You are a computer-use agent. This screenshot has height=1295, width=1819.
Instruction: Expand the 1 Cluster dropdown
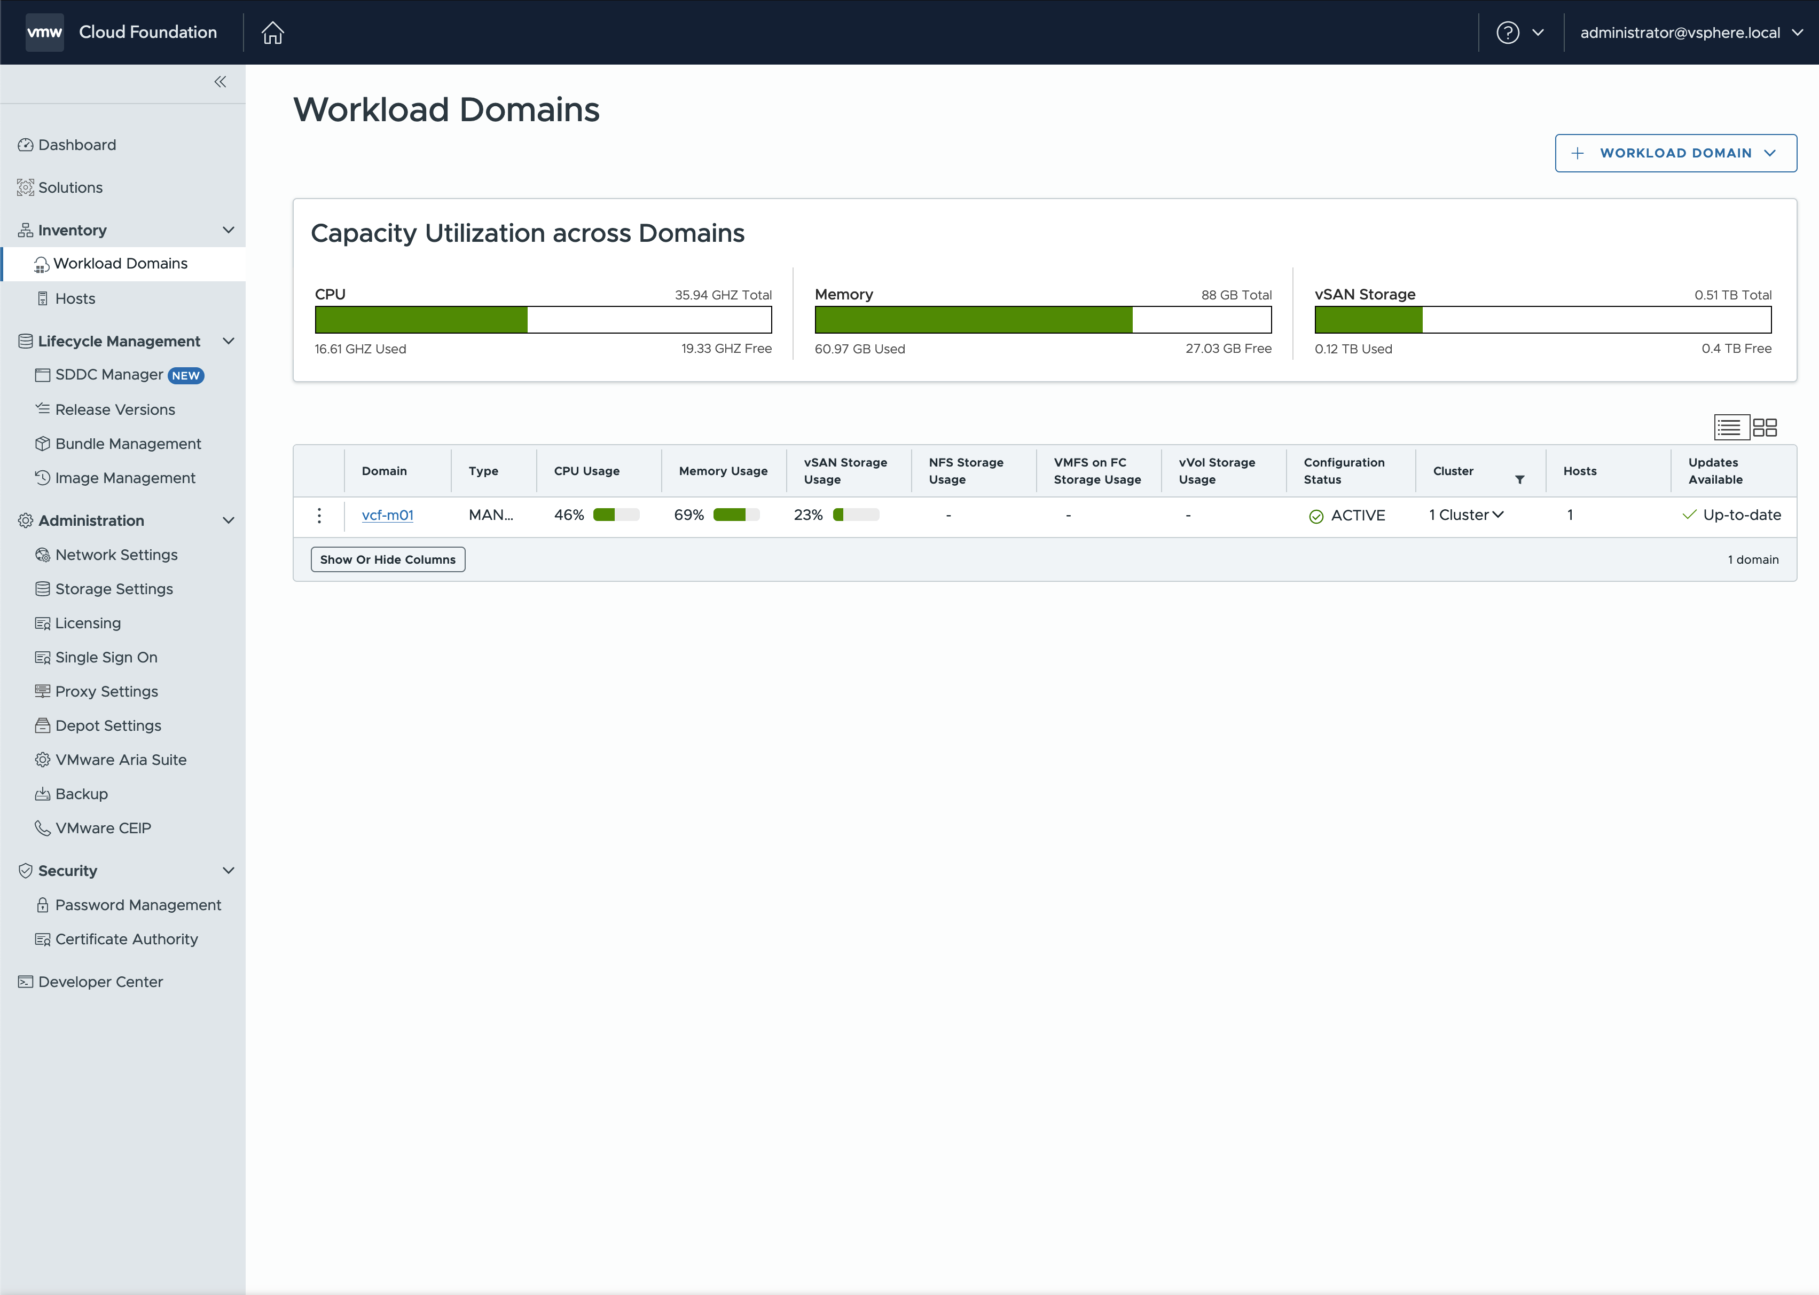tap(1465, 515)
